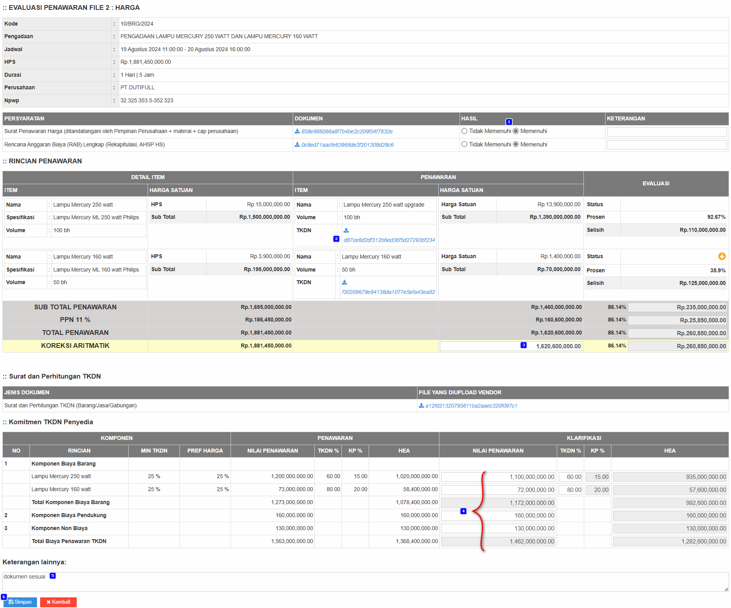Click TKDN download icon for Lampu Mercury 250 watt
This screenshot has width=731, height=608.
click(x=346, y=231)
